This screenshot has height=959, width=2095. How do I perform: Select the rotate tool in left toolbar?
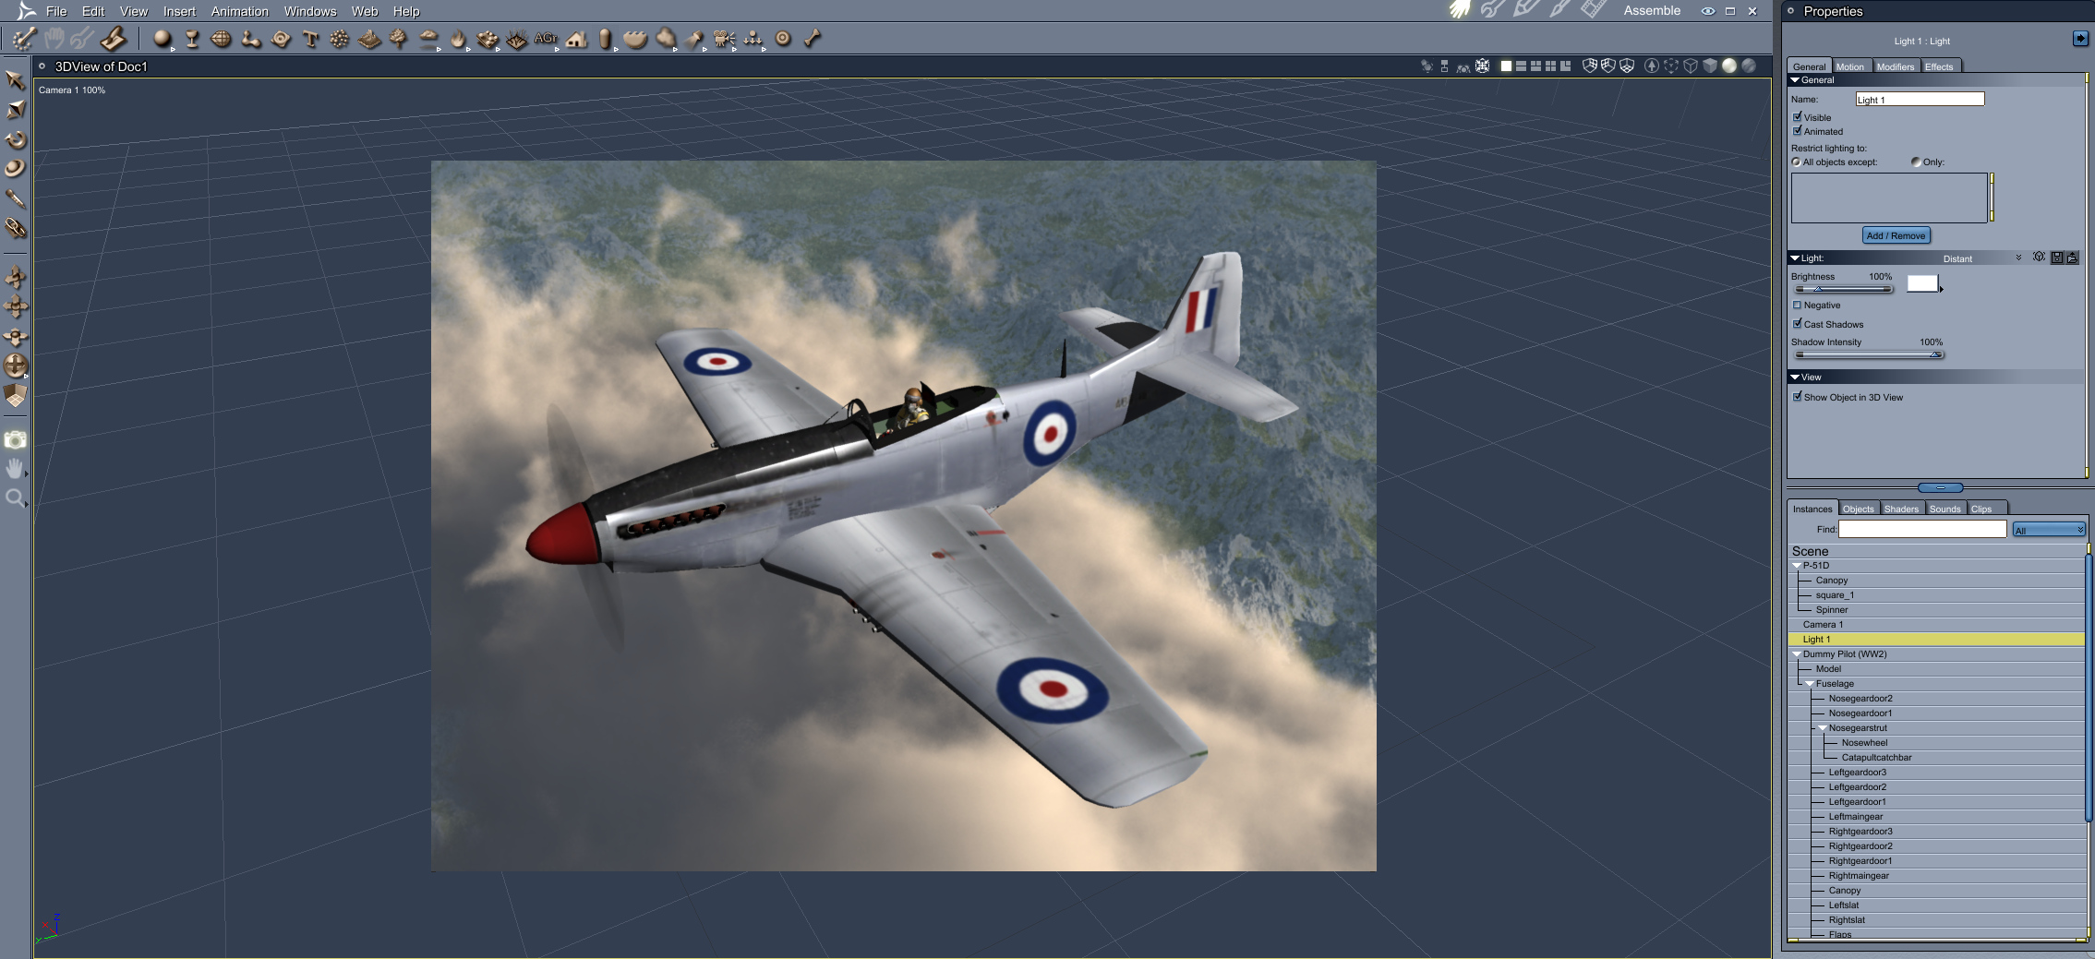coord(16,139)
